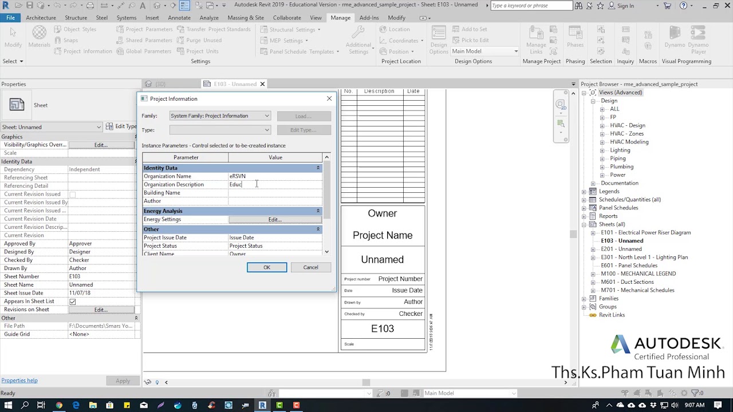The width and height of the screenshot is (733, 412).
Task: Launch Dynamo Player
Action: (698, 40)
